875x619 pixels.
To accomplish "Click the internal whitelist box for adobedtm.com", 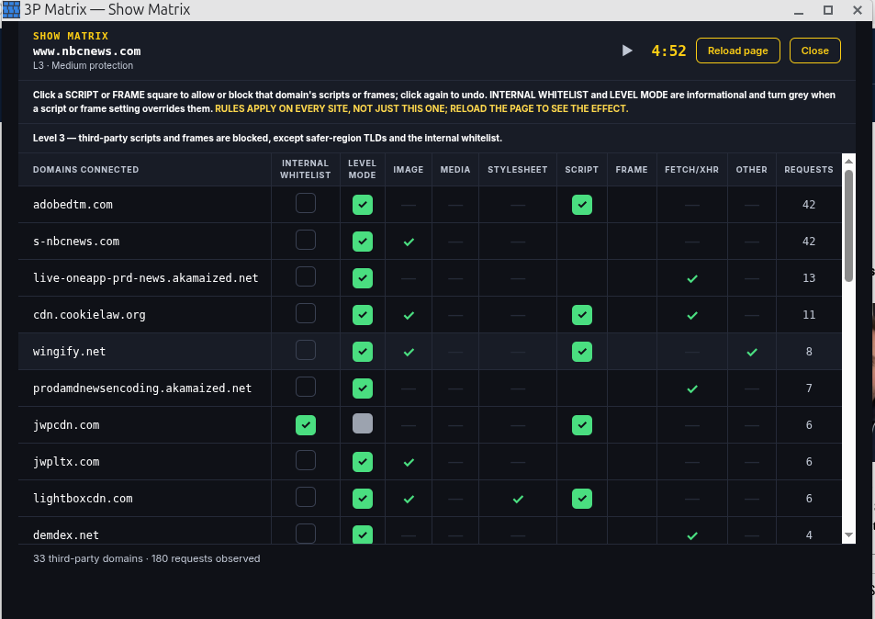I will point(306,203).
